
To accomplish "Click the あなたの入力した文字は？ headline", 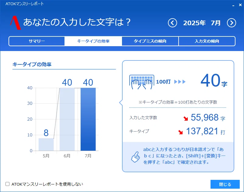I will click(x=77, y=22).
